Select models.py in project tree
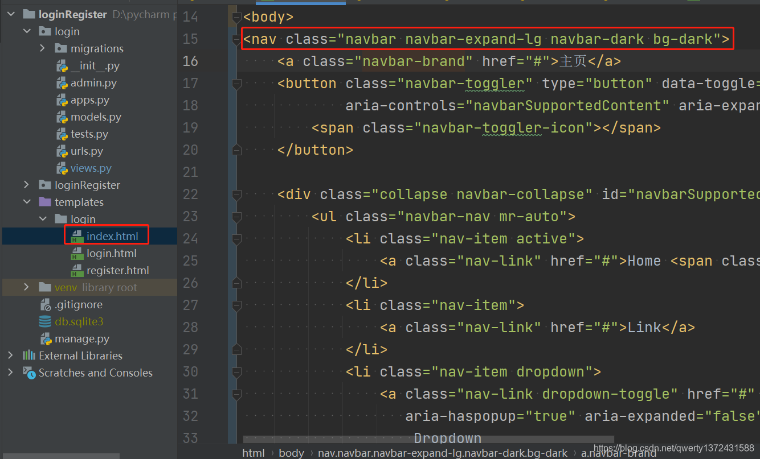760x459 pixels. click(96, 117)
